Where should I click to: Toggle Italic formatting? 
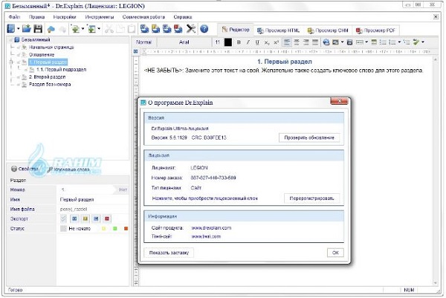[x=248, y=42]
